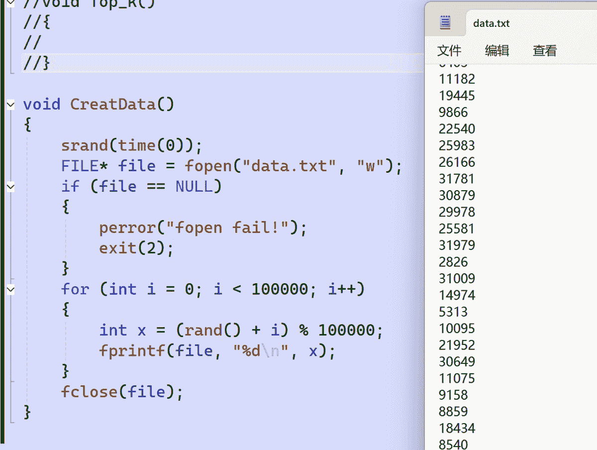Collapse the if (file == NULL) block

pos(10,187)
